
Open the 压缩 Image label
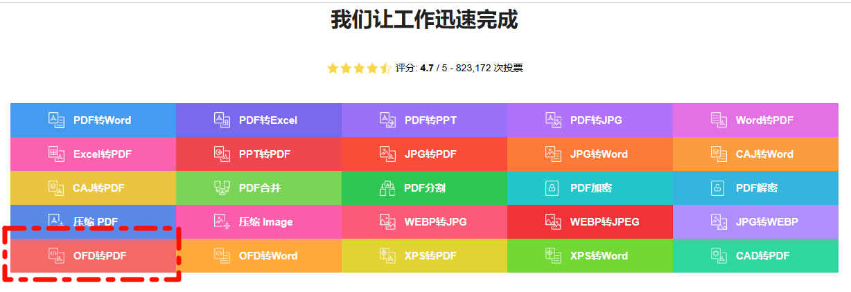point(266,221)
